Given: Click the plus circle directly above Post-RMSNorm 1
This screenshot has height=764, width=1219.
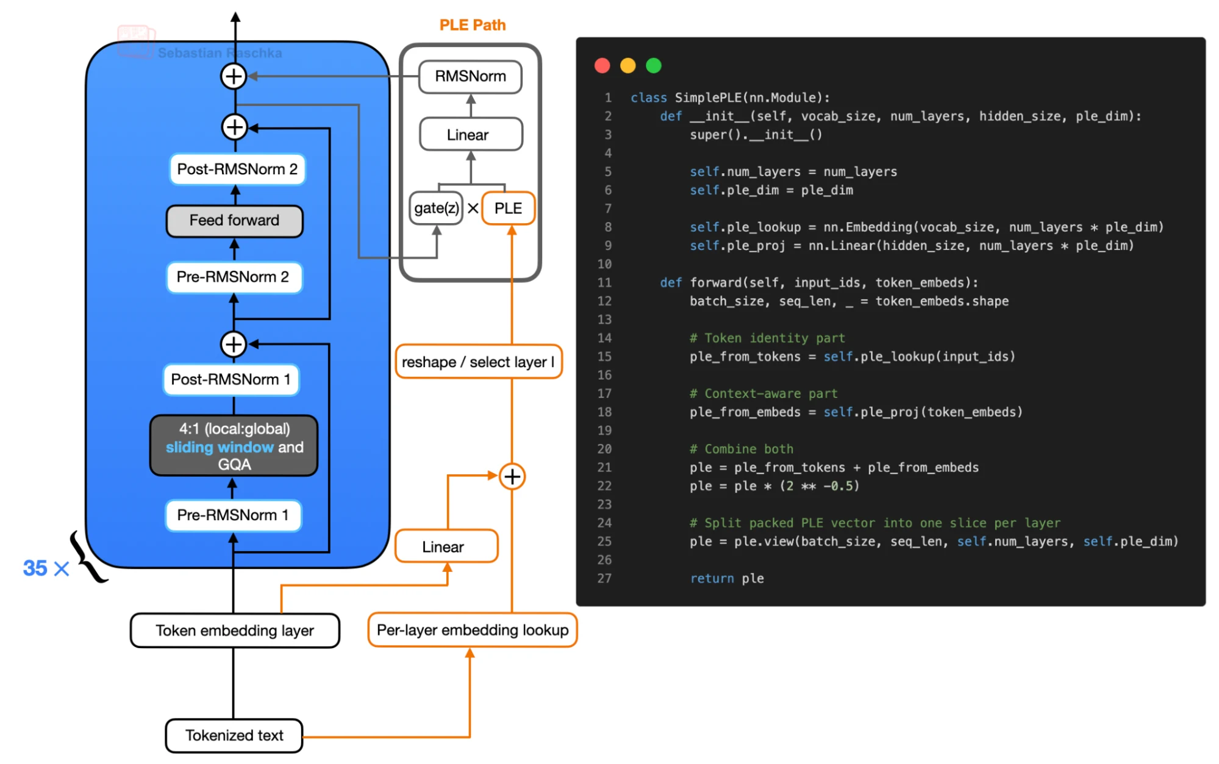Looking at the screenshot, I should (234, 344).
